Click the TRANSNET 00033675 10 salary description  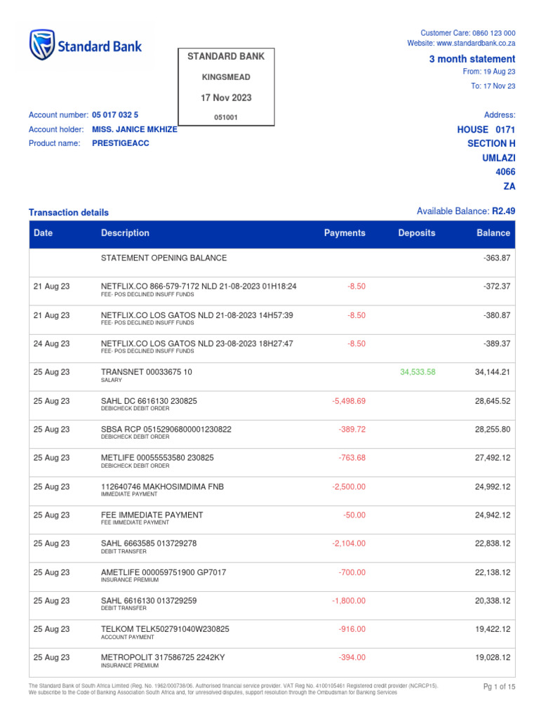coord(146,372)
